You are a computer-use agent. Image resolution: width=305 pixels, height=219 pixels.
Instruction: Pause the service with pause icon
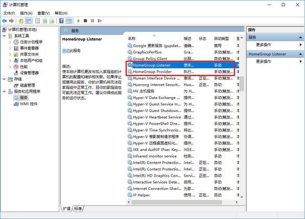(x=92, y=20)
